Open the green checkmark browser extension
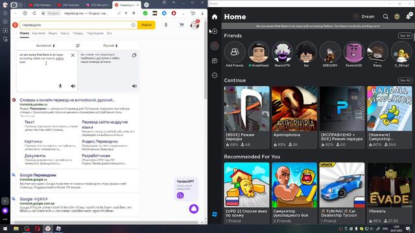This screenshot has width=415, height=233. pyautogui.click(x=145, y=13)
